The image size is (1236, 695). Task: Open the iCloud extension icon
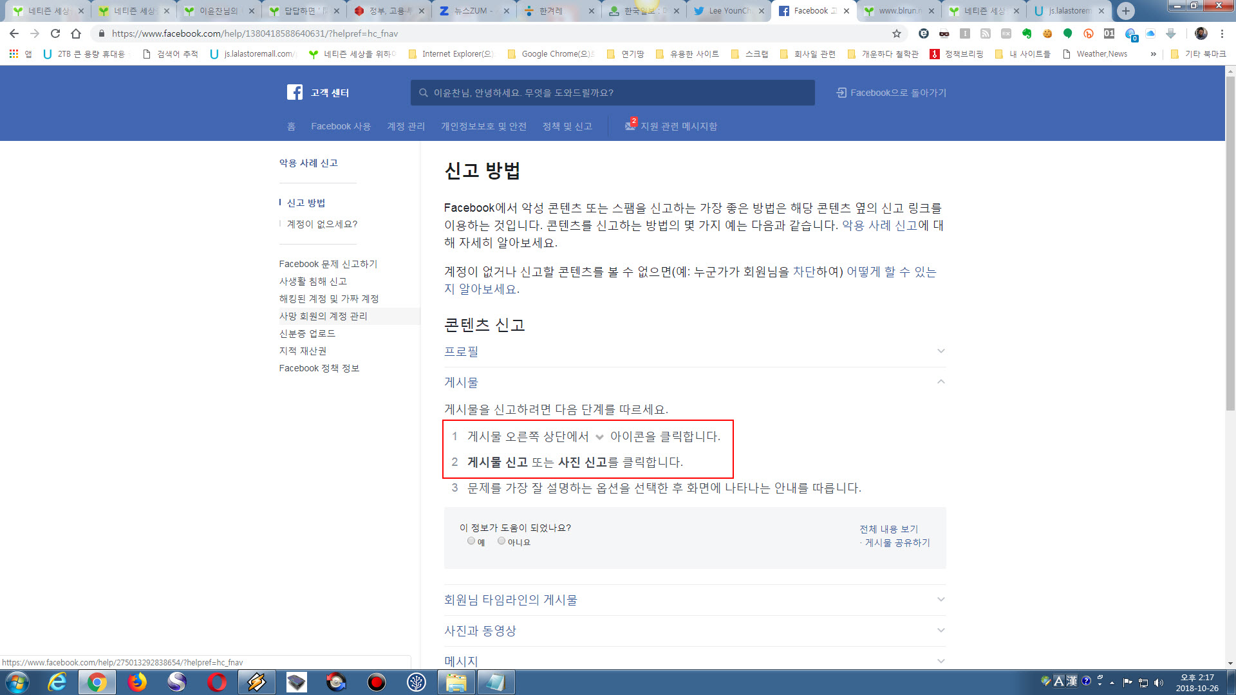[x=1150, y=33]
